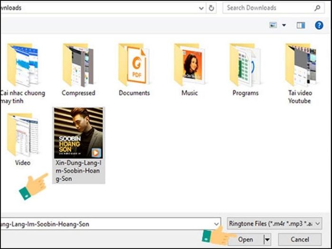Select the Xin-Dung-Lang-Im-Soobin-Hoang-Son audio file thumbnail
Image resolution: width=332 pixels, height=249 pixels.
(78, 133)
